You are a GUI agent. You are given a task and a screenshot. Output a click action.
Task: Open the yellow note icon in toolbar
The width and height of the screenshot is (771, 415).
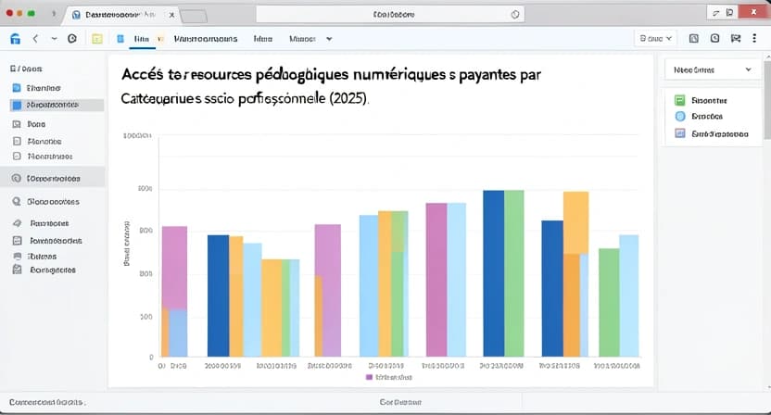click(97, 39)
